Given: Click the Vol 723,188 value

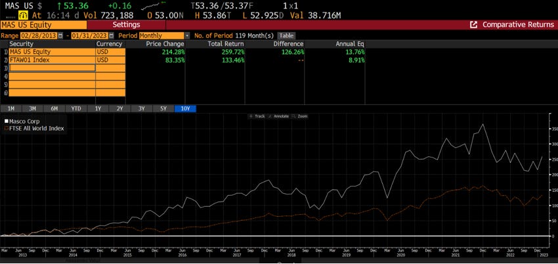Looking at the screenshot, I should (117, 15).
